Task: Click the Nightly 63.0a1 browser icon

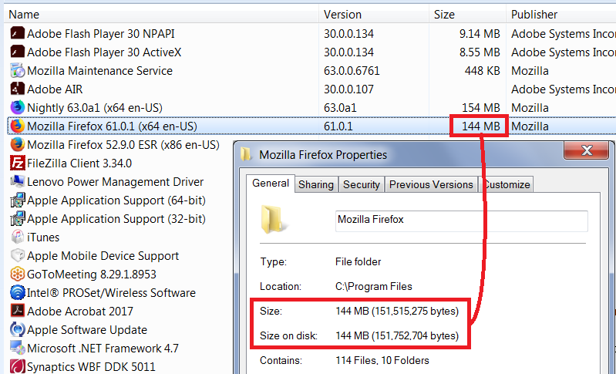Action: point(17,107)
